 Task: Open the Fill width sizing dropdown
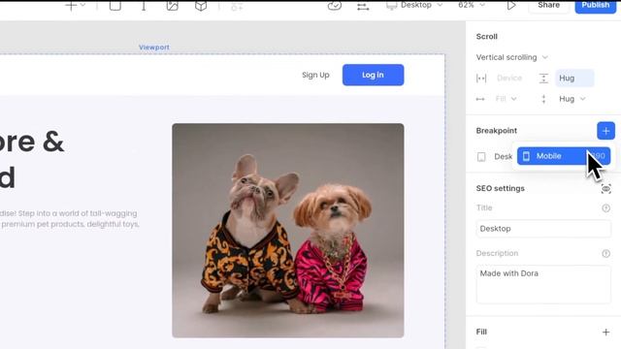click(506, 99)
